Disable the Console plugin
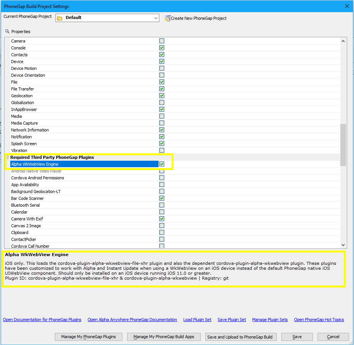 coord(162,47)
